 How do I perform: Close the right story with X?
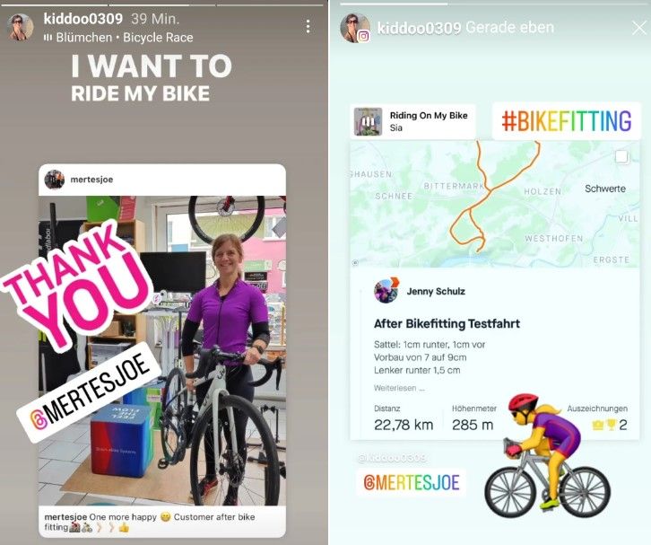pos(639,28)
